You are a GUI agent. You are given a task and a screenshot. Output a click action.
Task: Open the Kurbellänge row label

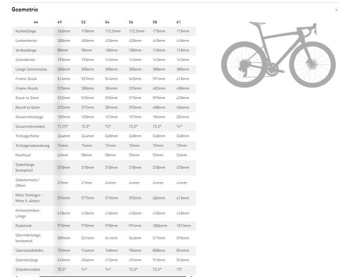coord(26,31)
